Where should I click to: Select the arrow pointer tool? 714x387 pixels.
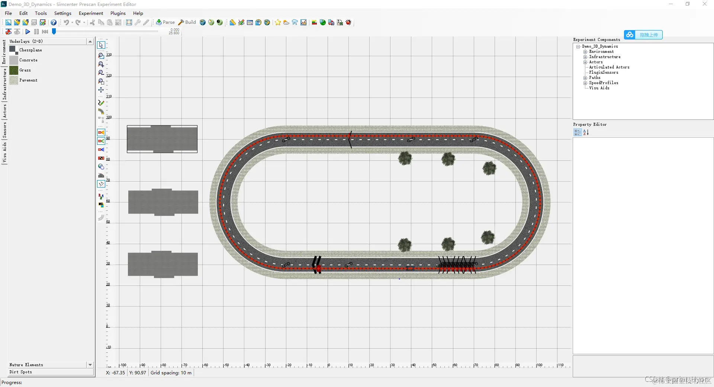click(101, 45)
